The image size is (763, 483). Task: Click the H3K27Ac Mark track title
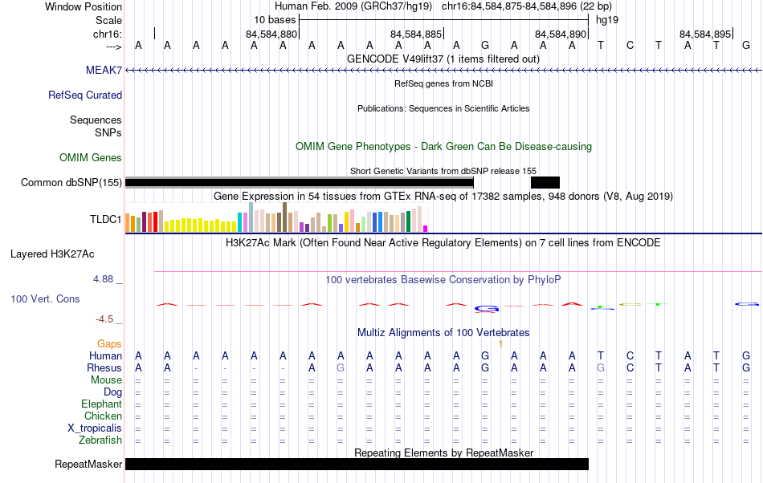coord(443,242)
